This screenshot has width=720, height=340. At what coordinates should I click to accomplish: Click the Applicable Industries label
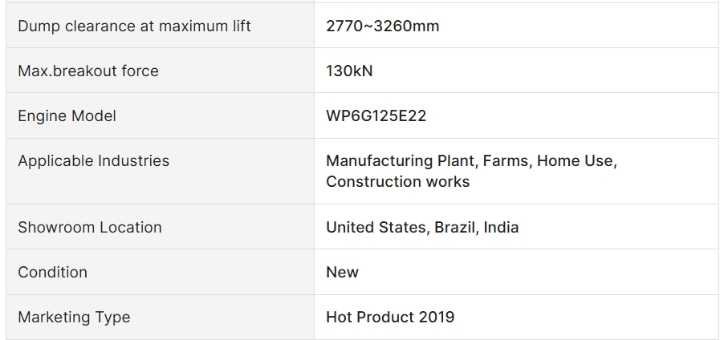94,161
